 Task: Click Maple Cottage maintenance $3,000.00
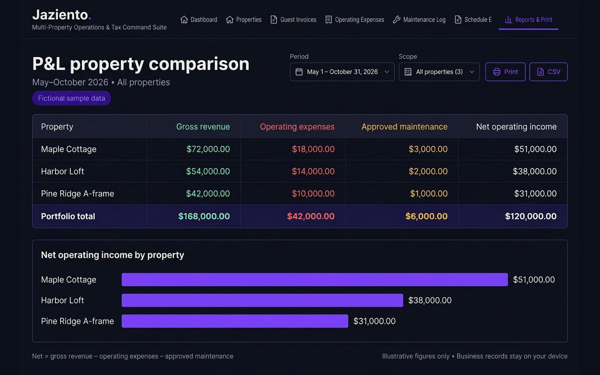click(x=428, y=149)
